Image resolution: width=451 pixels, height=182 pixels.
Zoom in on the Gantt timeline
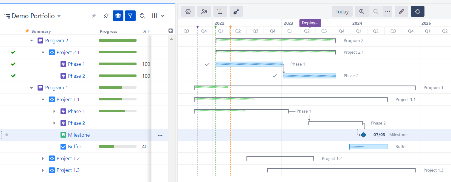[x=362, y=12]
